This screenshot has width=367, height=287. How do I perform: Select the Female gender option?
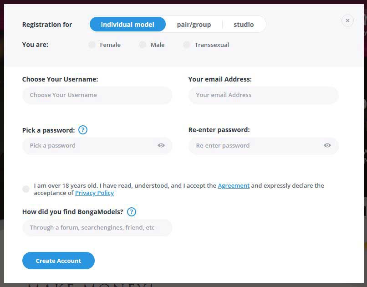92,45
